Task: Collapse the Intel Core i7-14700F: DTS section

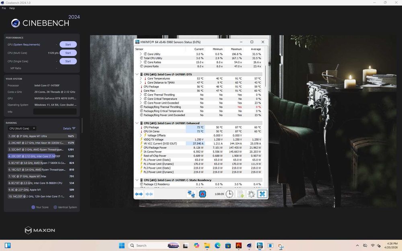Action: [137, 74]
